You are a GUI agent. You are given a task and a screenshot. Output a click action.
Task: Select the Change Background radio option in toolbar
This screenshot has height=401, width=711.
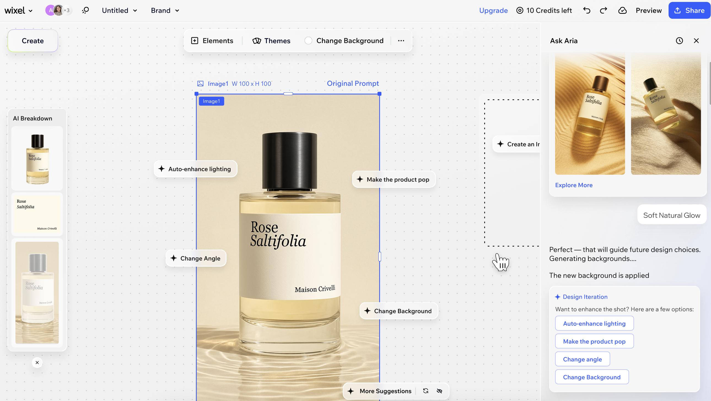point(309,40)
